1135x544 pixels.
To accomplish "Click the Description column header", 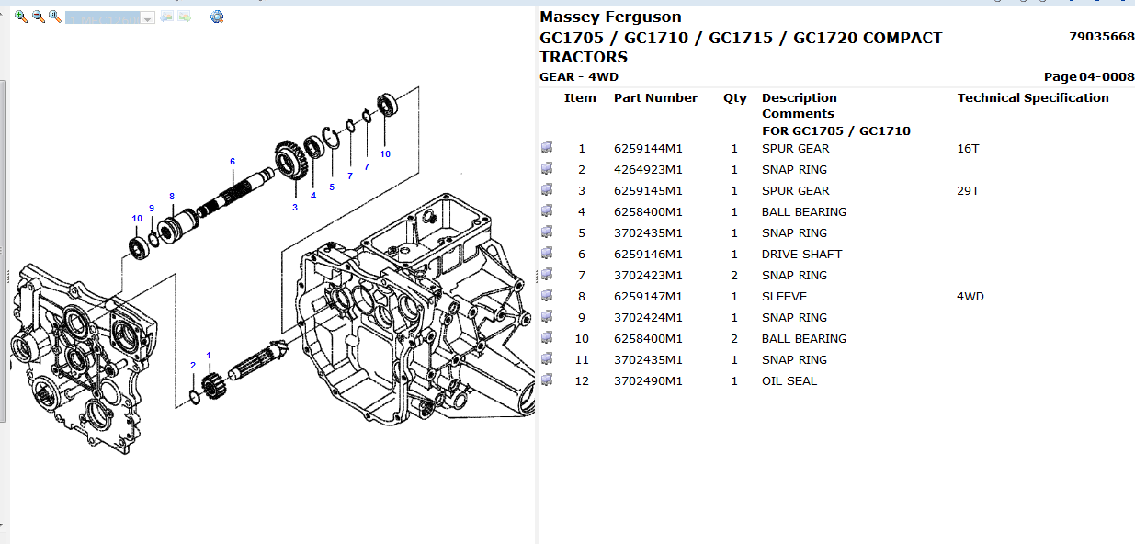I will coord(799,98).
